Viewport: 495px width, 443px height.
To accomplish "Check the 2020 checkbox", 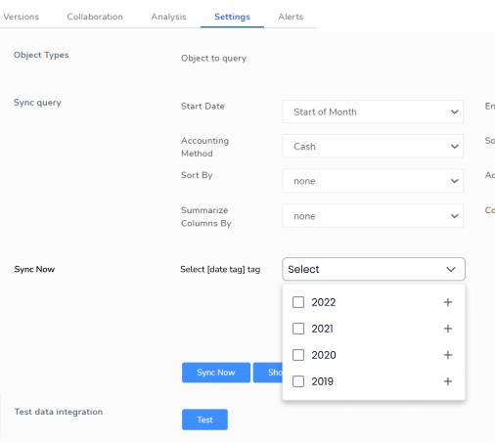I will (298, 355).
